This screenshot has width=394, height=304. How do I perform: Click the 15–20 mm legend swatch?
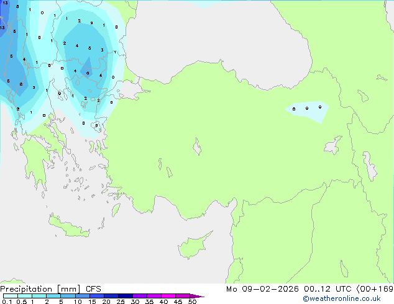point(97,296)
